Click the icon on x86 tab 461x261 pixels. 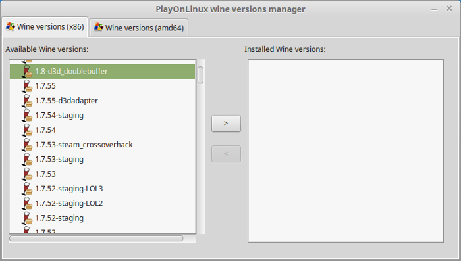[x=11, y=26]
